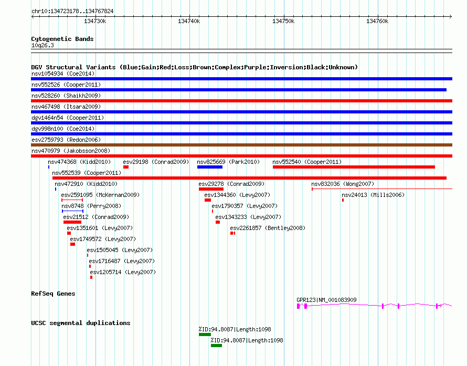Click the 10q26.3 cytogenetic band label
The width and height of the screenshot is (467, 366).
click(x=43, y=45)
